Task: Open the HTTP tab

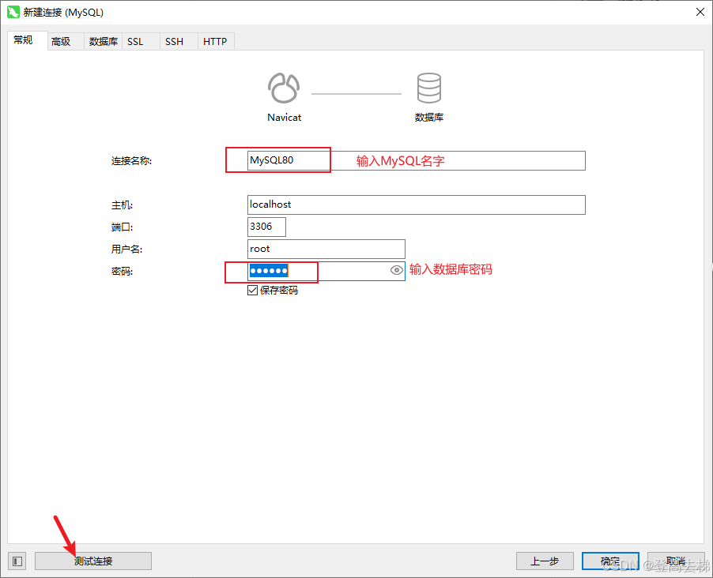Action: (216, 41)
